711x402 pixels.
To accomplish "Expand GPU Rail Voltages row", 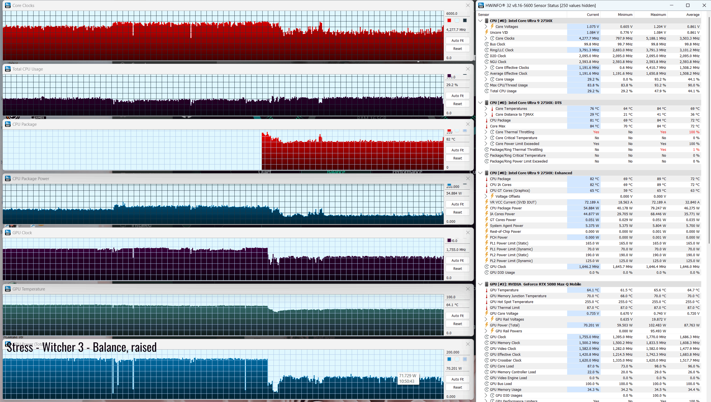I will (486, 319).
